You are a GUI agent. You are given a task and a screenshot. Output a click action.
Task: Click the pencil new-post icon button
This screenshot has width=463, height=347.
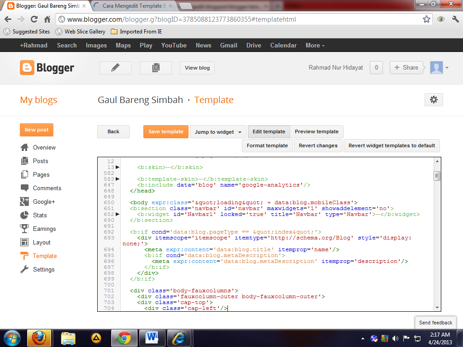[115, 68]
